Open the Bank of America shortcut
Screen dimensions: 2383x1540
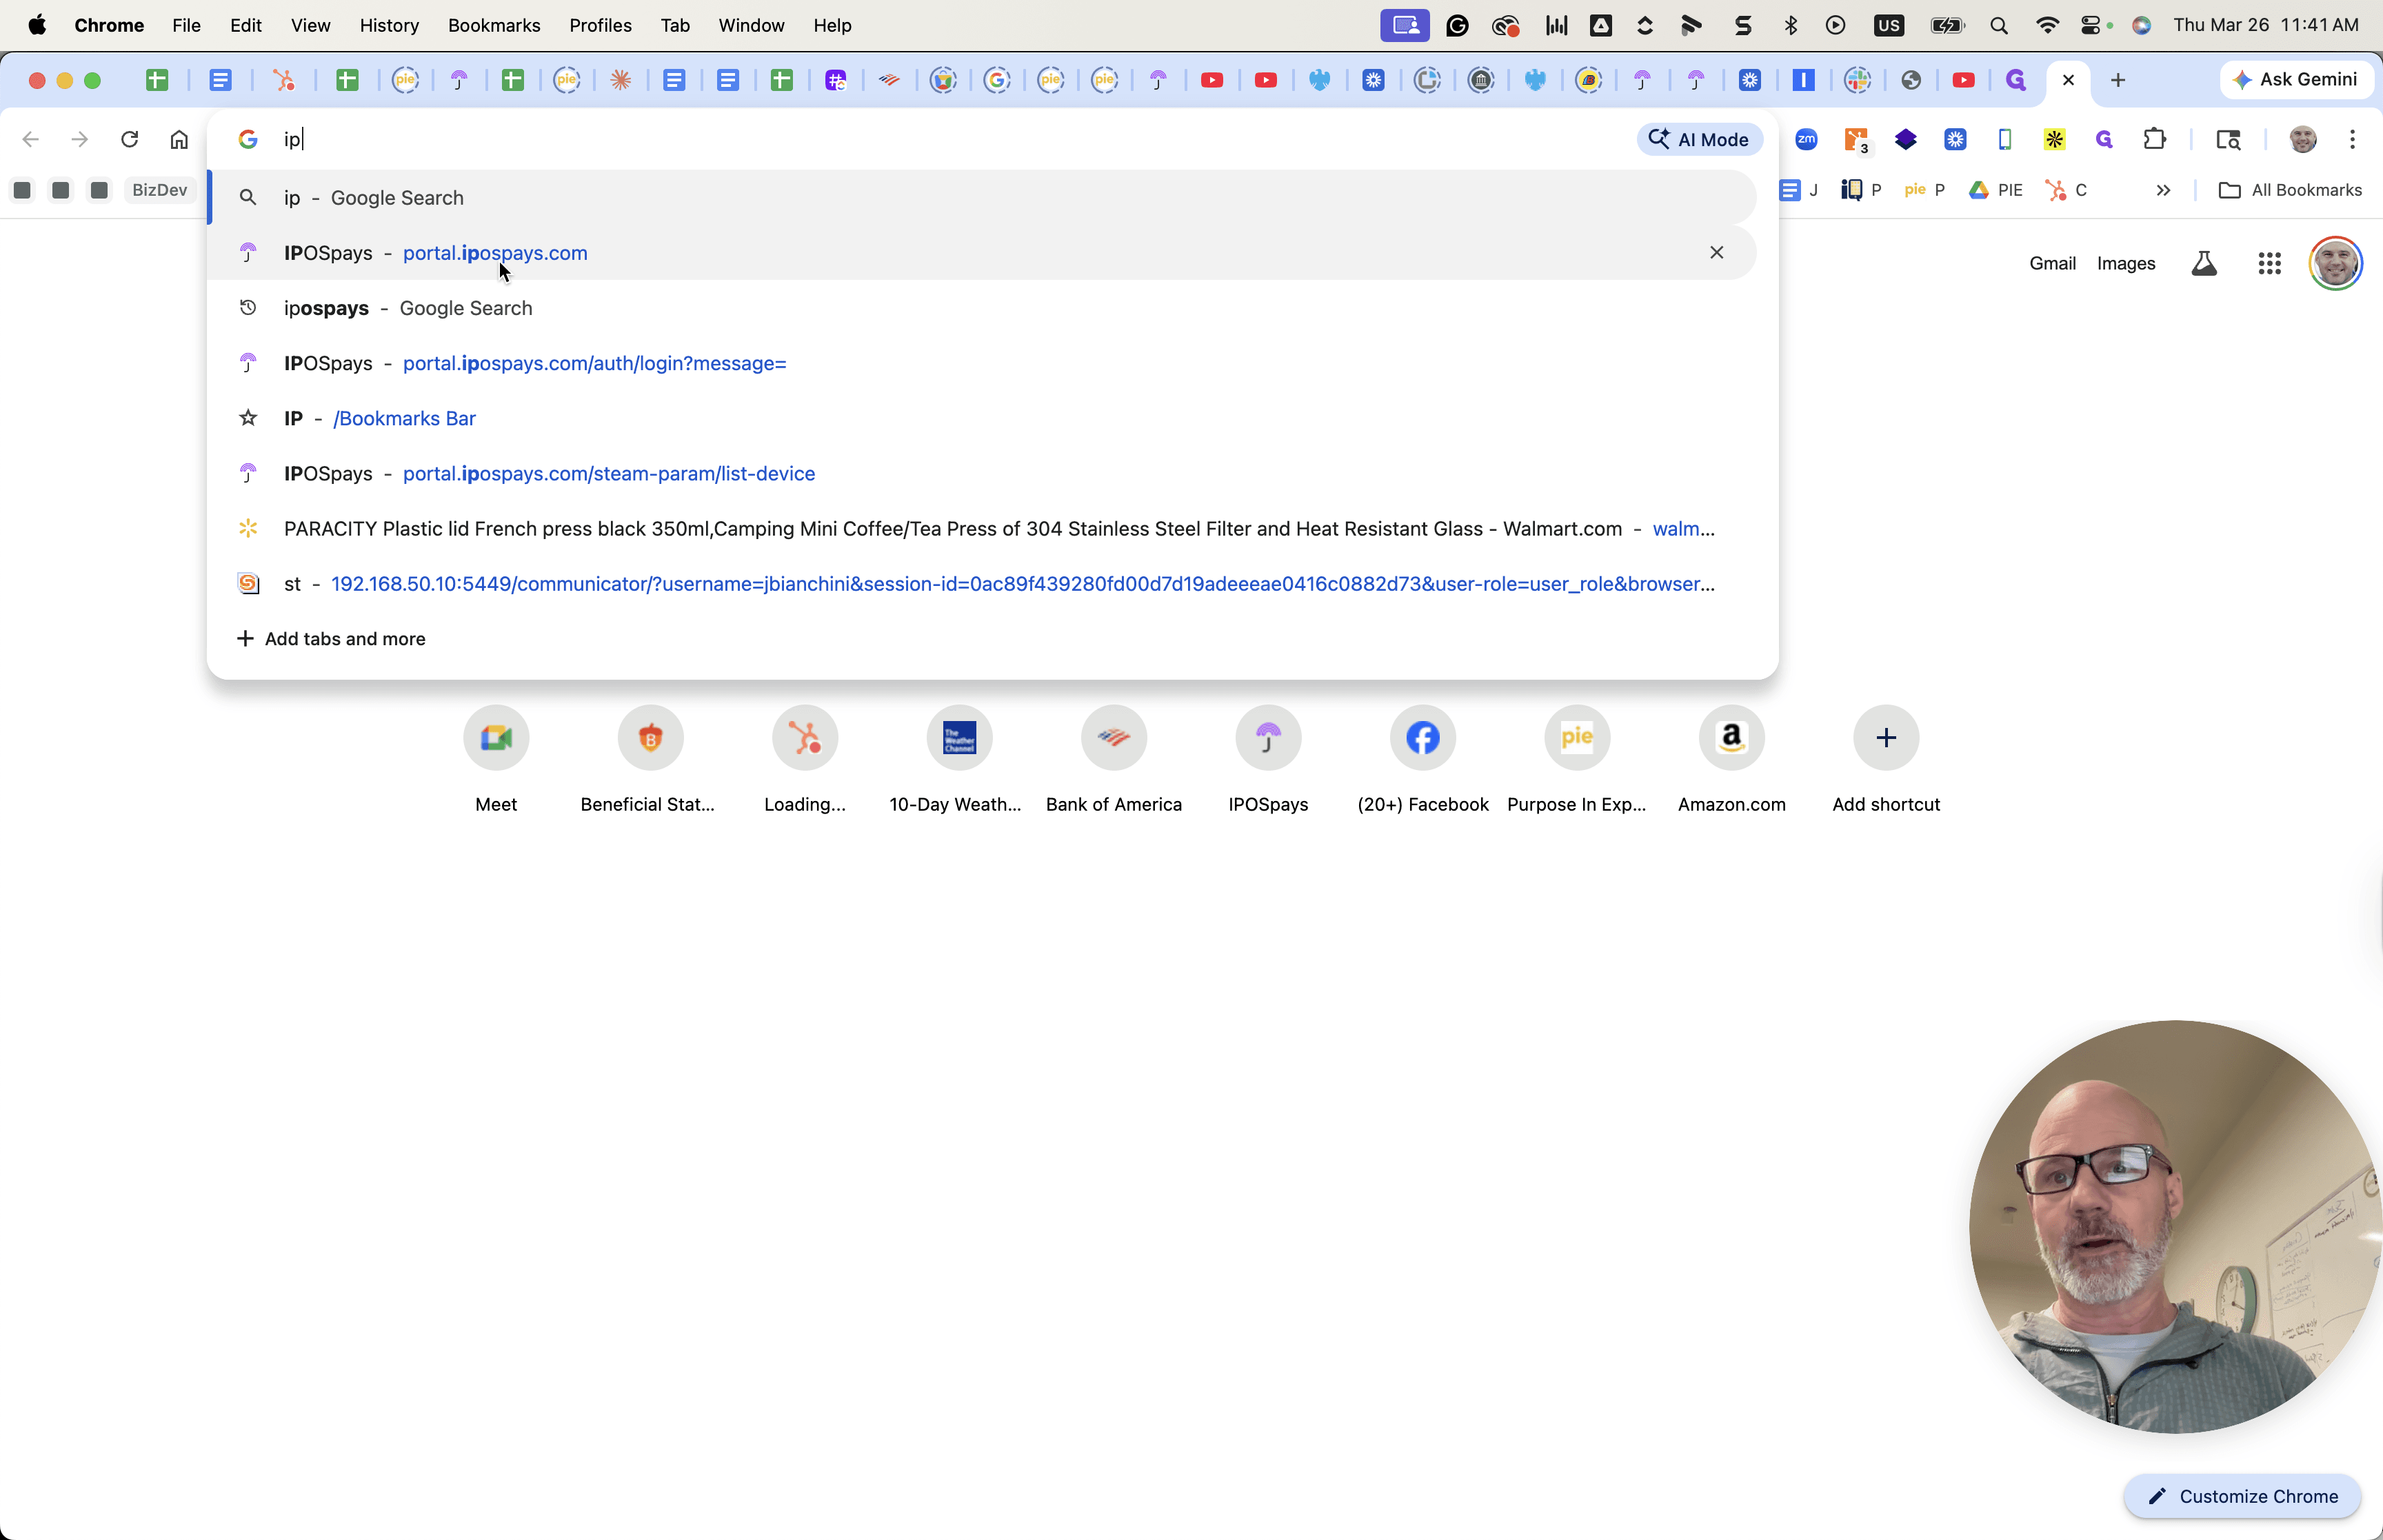coord(1114,759)
